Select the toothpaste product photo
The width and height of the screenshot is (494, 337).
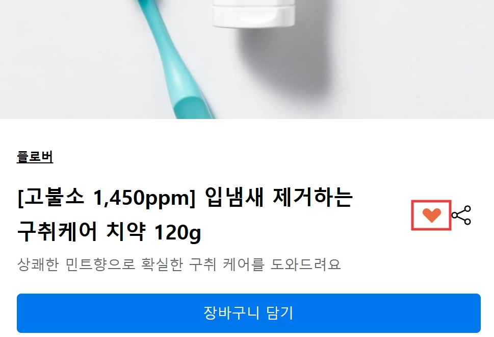pos(247,59)
